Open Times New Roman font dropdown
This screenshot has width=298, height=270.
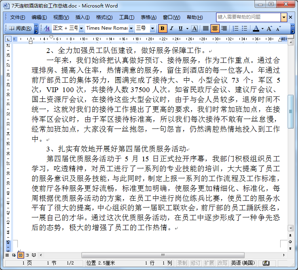pos(131,28)
